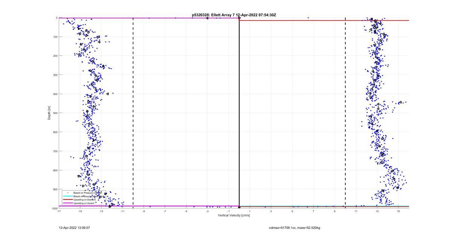Click the 'volmax=51709.1cc, mass=52.520kg' text

(294, 228)
